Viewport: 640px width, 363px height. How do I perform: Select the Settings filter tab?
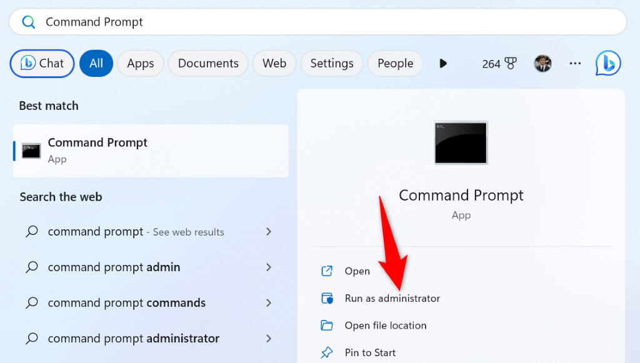[x=331, y=63]
